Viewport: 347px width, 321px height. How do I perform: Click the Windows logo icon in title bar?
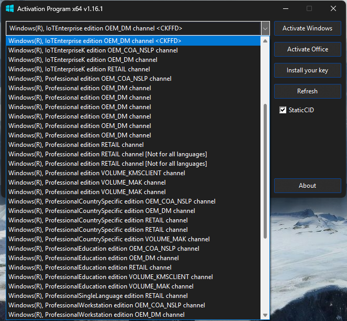(x=9, y=9)
